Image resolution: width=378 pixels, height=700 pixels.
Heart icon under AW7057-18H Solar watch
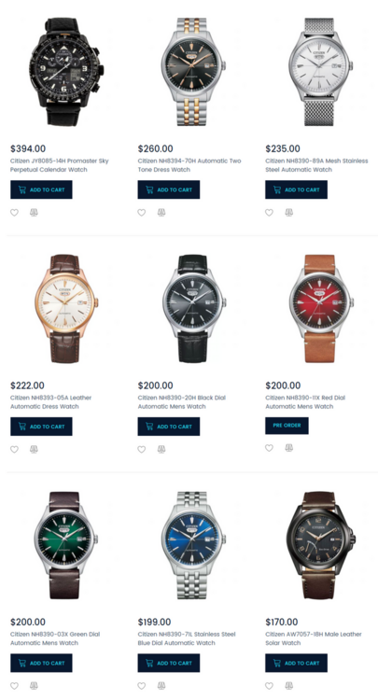(x=269, y=686)
